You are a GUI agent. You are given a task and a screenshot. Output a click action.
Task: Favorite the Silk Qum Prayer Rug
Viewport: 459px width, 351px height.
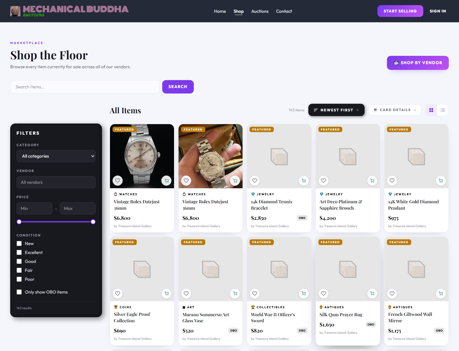point(324,294)
